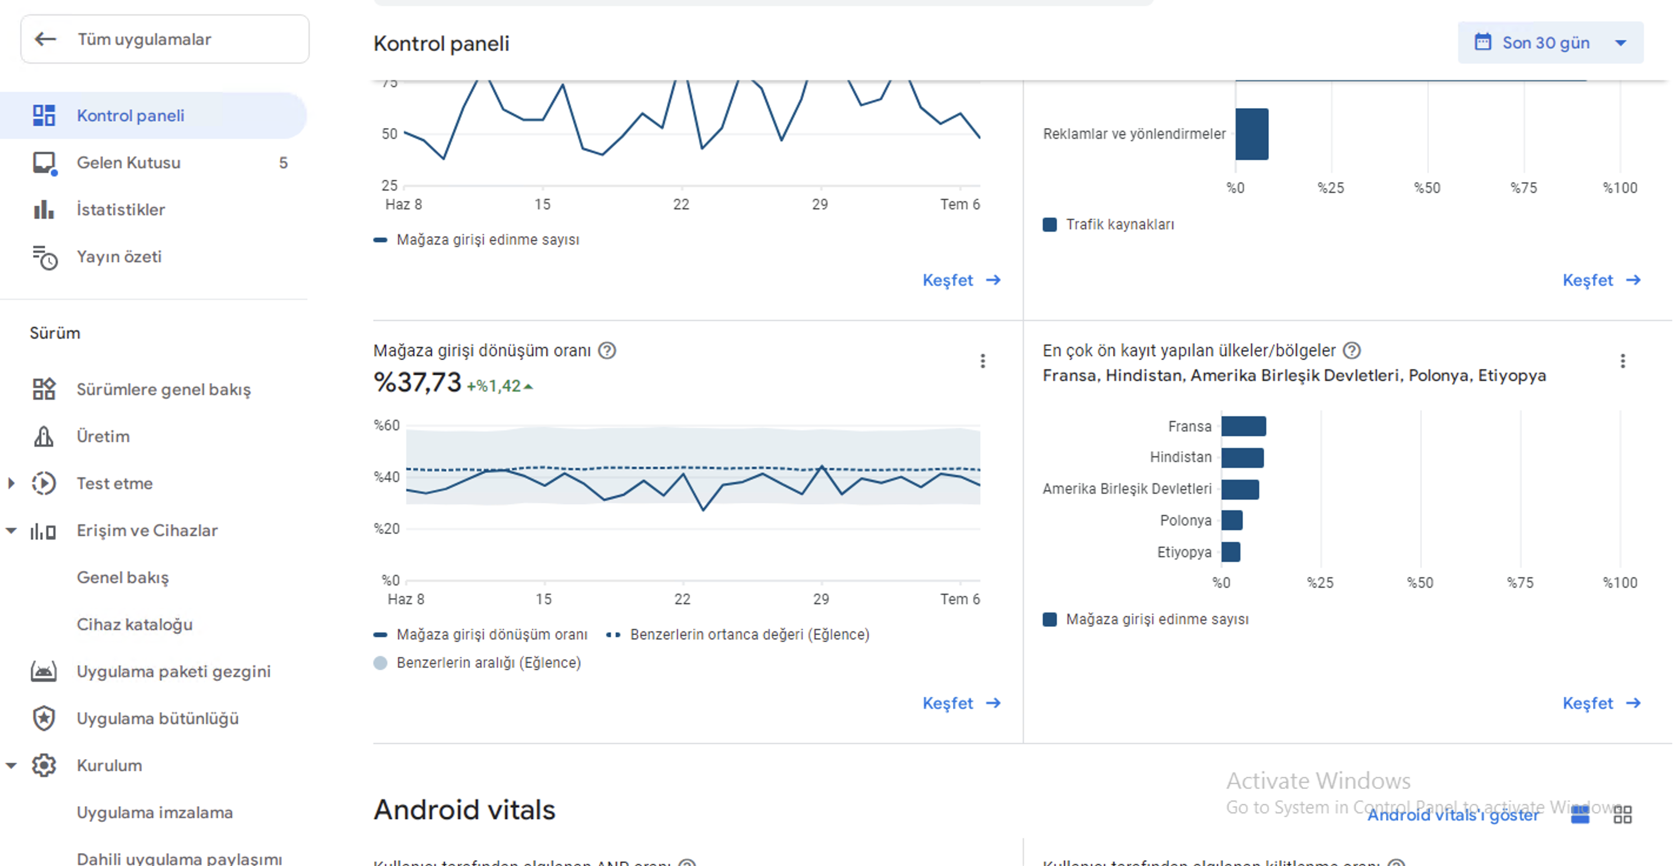Viewport: 1679px width, 866px height.
Task: Open the Uygulama paketi gezgini icon
Action: click(44, 671)
